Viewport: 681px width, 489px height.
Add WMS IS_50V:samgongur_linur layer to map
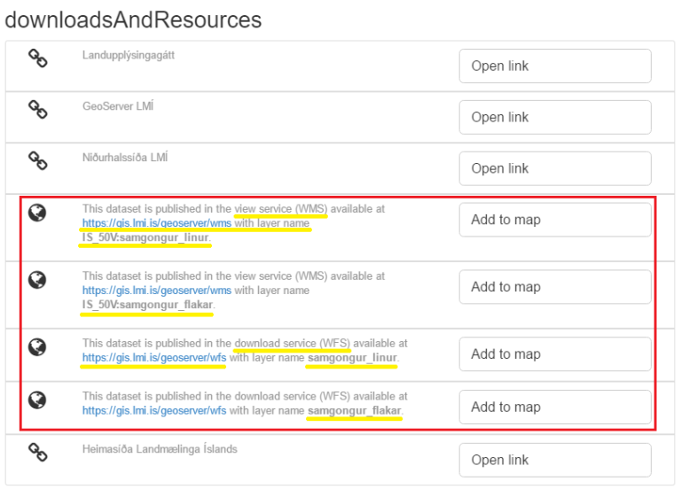pos(555,220)
